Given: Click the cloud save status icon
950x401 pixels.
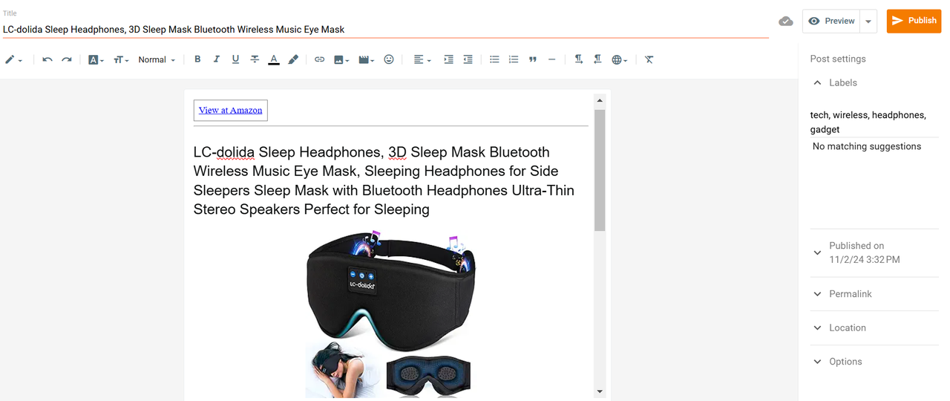Looking at the screenshot, I should pos(786,21).
